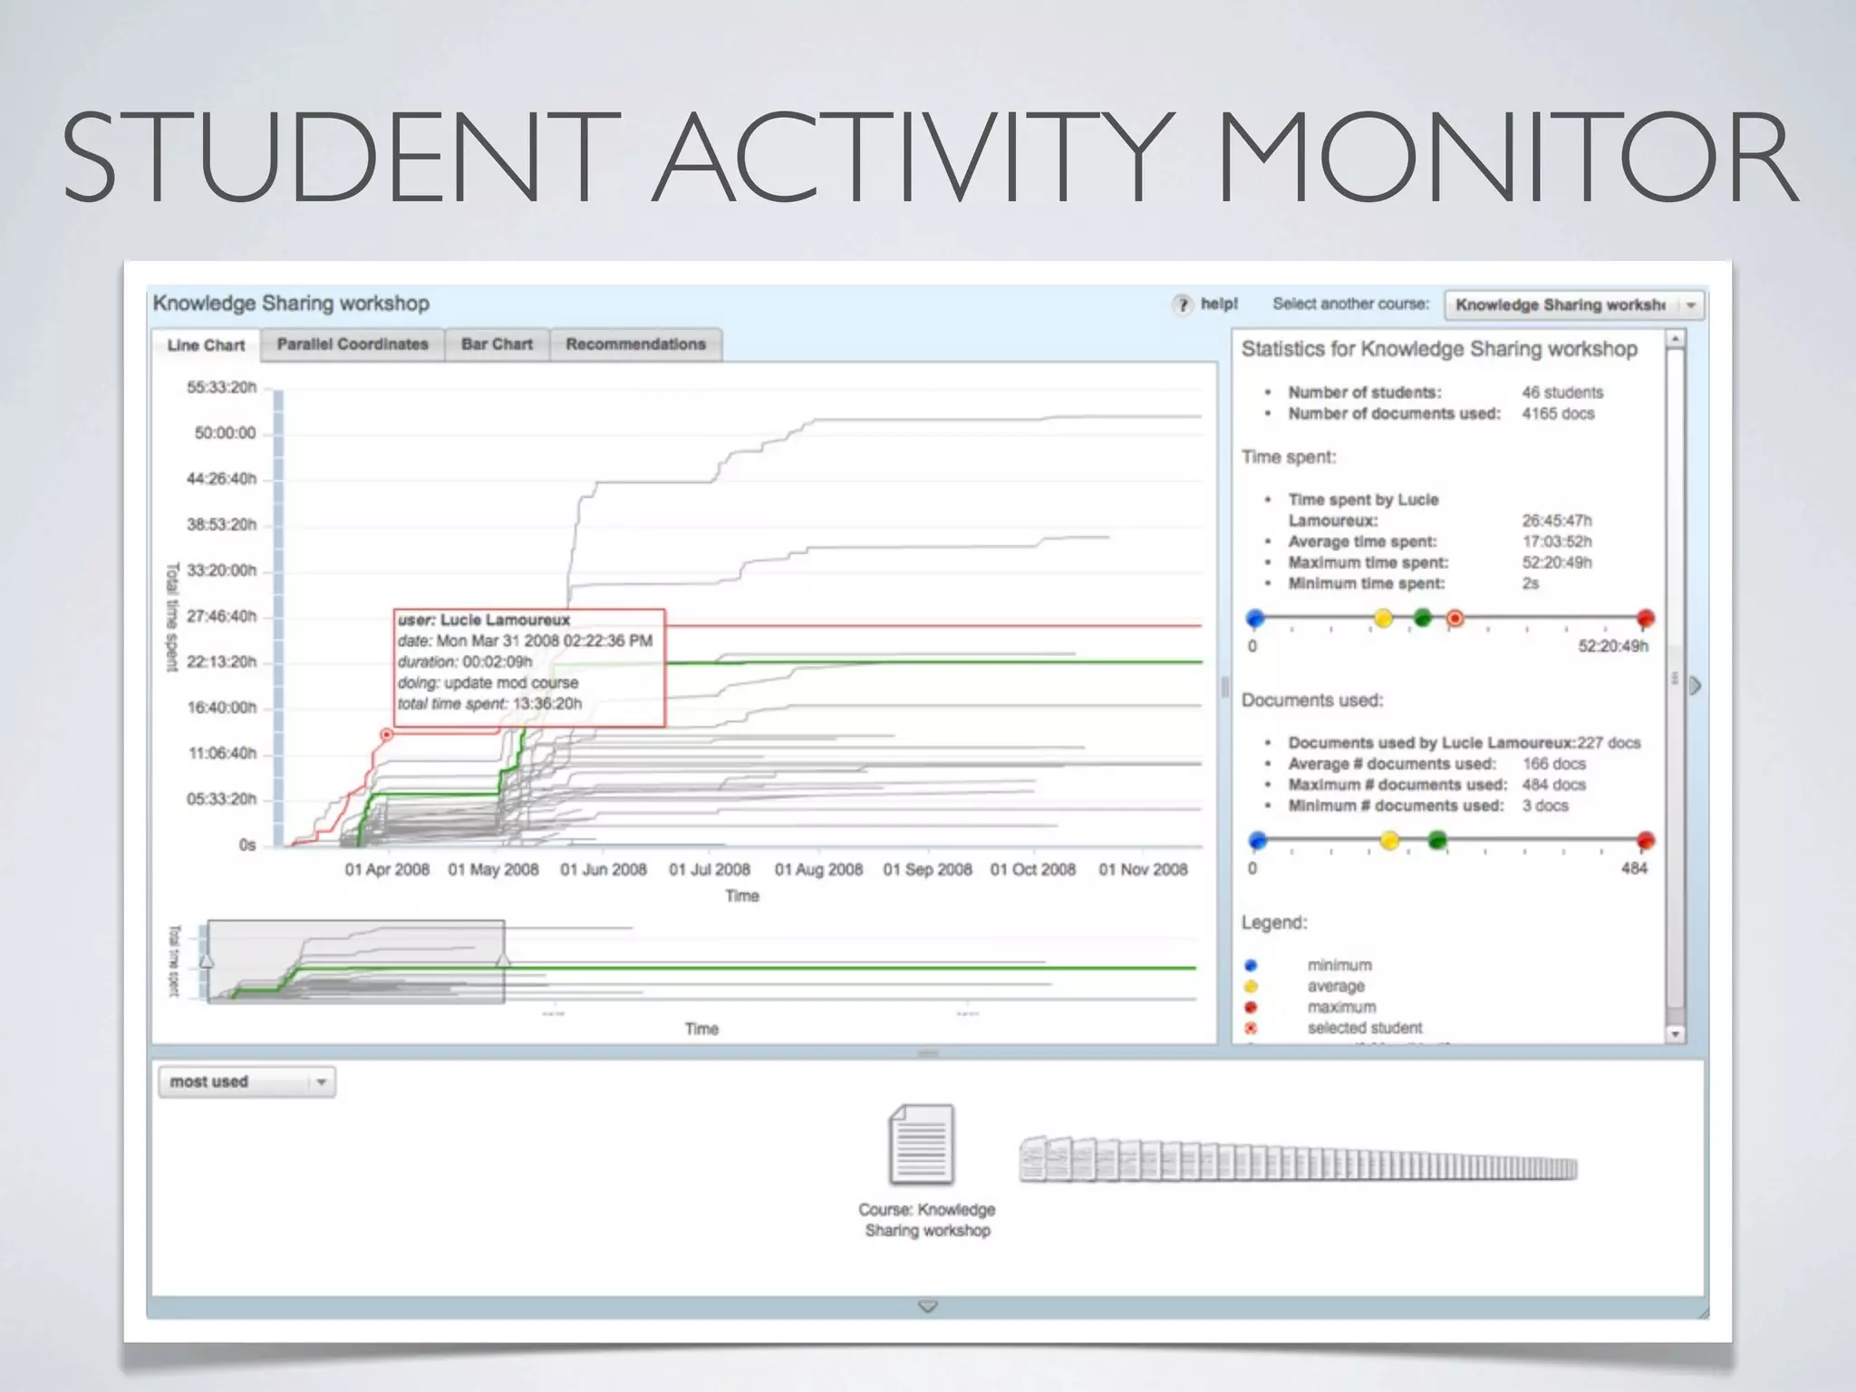
Task: Click the blue minimum legend dot
Action: (1251, 965)
